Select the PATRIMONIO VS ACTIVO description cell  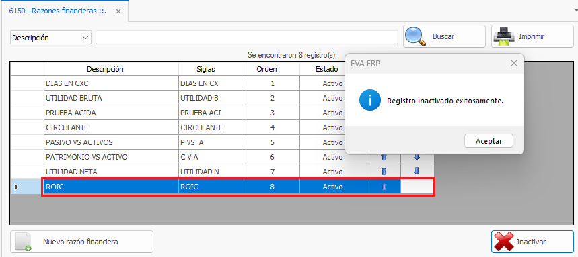pos(111,157)
